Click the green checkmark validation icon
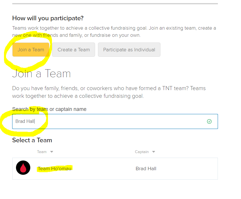Screen dimensions: 241x199 click(x=209, y=121)
